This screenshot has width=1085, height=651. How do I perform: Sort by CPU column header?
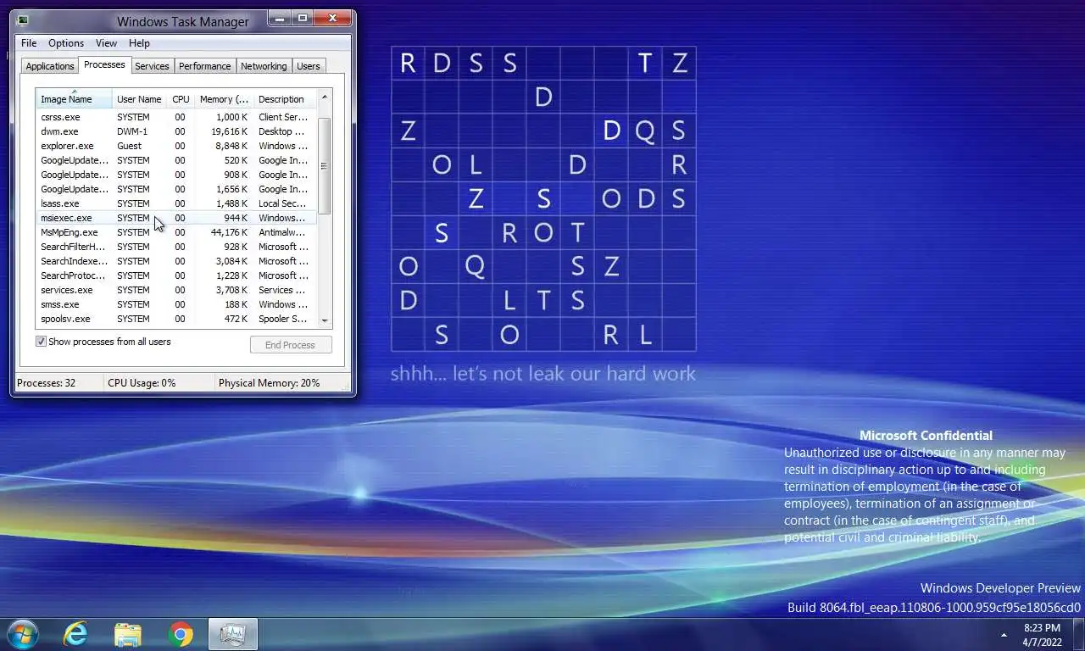181,99
